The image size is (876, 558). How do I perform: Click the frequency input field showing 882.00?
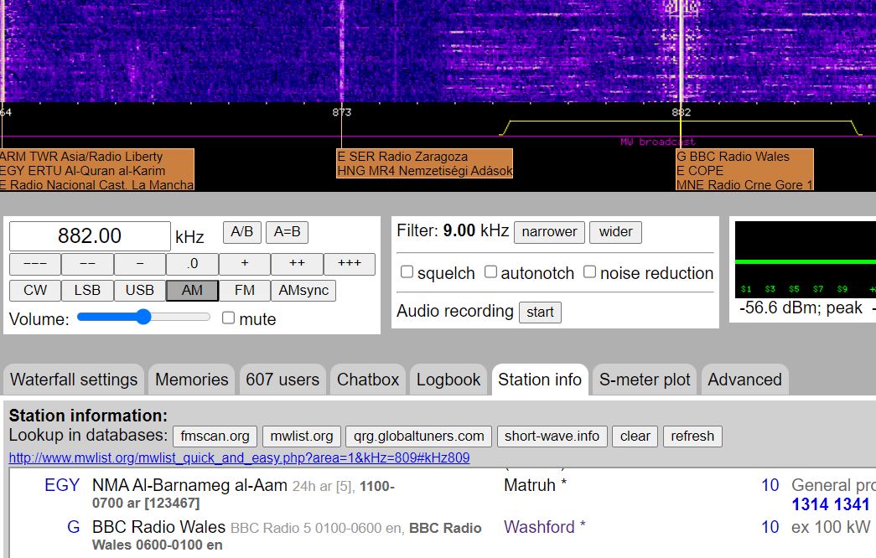[90, 236]
